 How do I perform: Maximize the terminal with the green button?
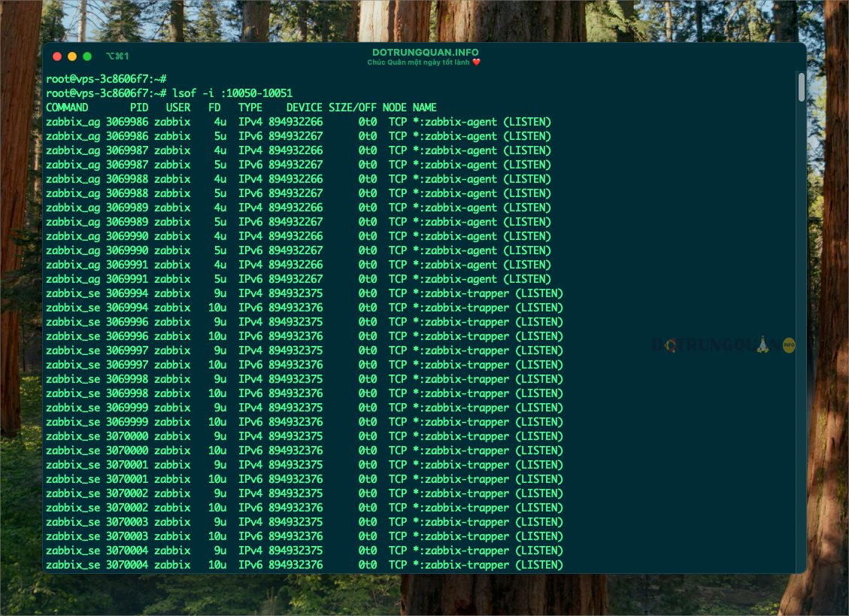pyautogui.click(x=87, y=56)
